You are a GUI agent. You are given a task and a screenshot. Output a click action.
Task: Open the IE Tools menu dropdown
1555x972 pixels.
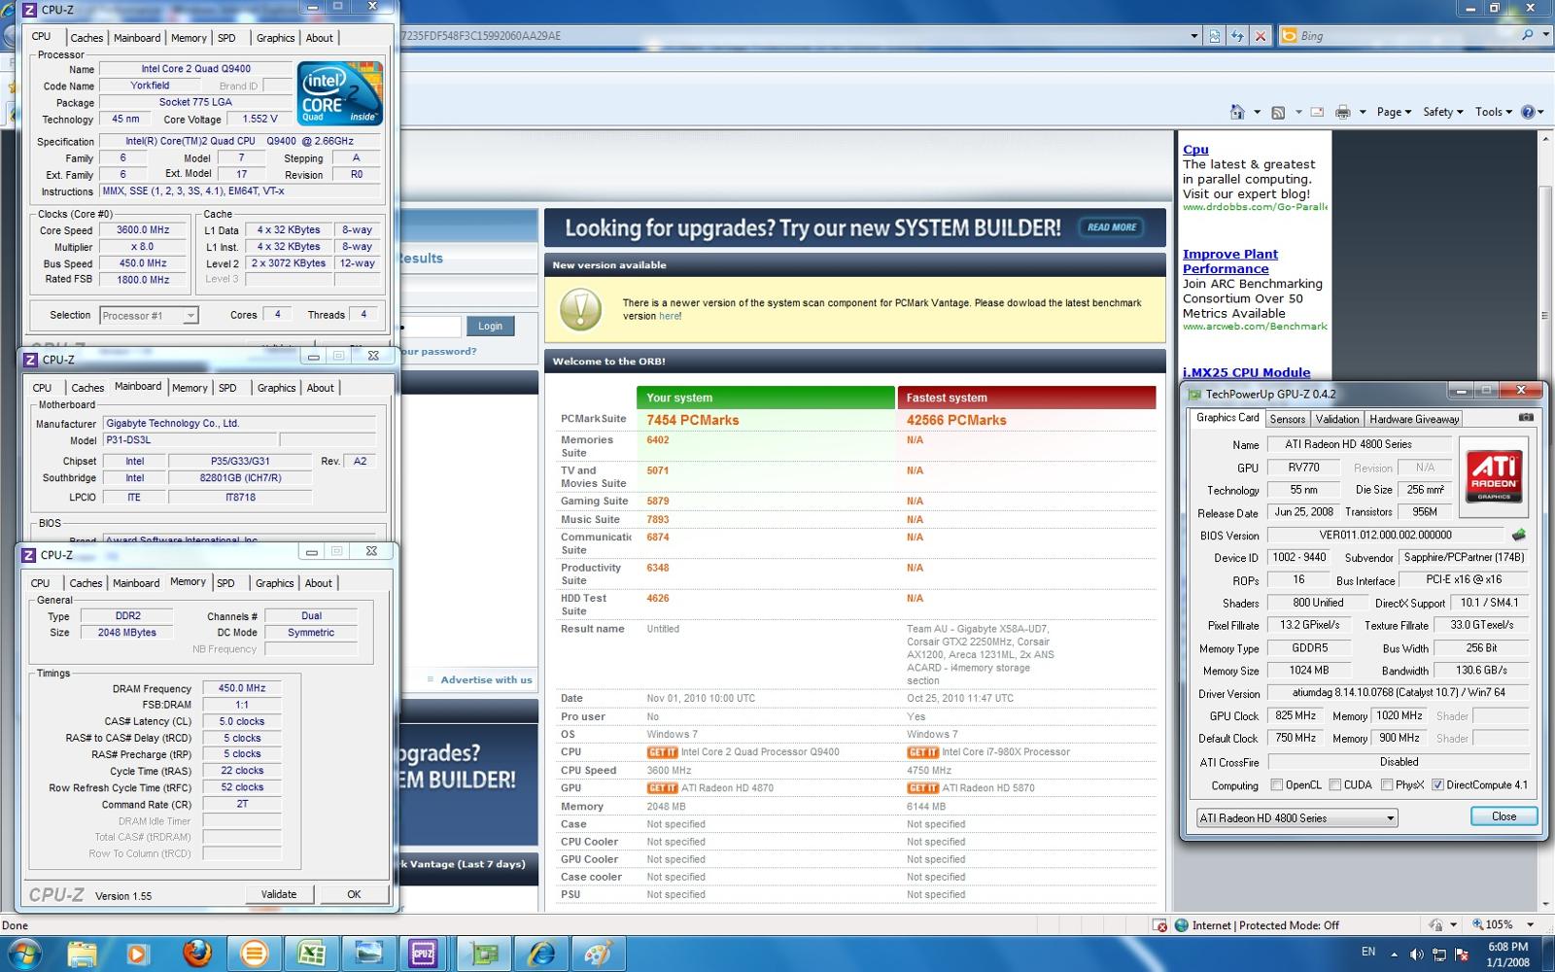(1494, 112)
